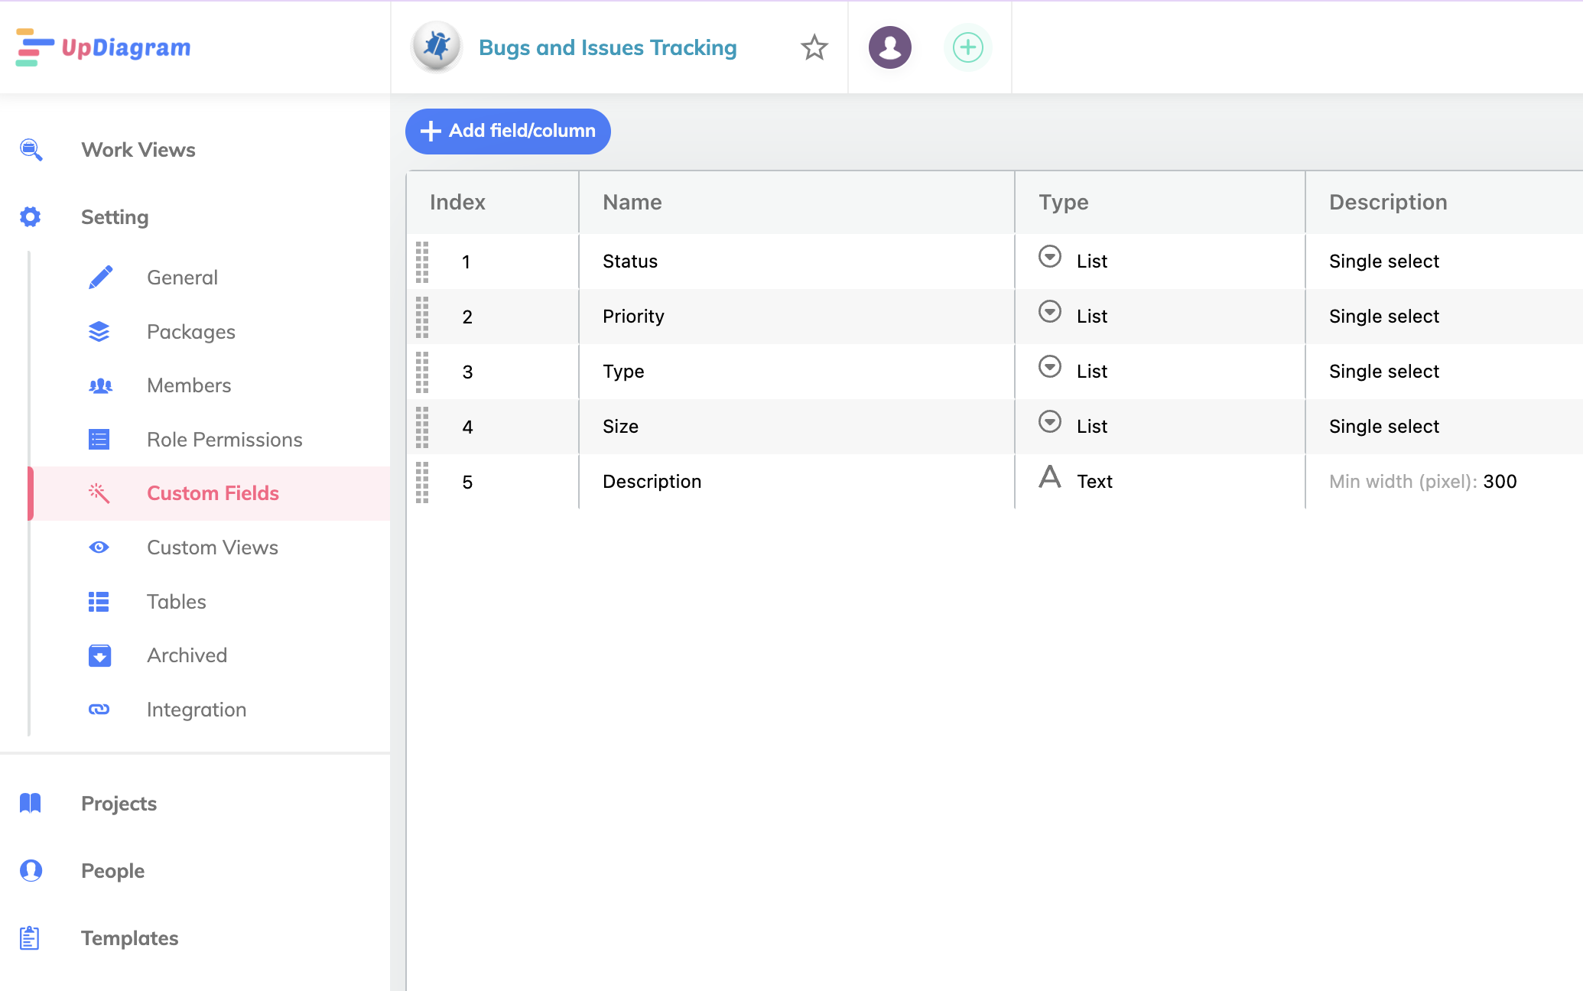Grab the drag handle of Type row

[422, 372]
